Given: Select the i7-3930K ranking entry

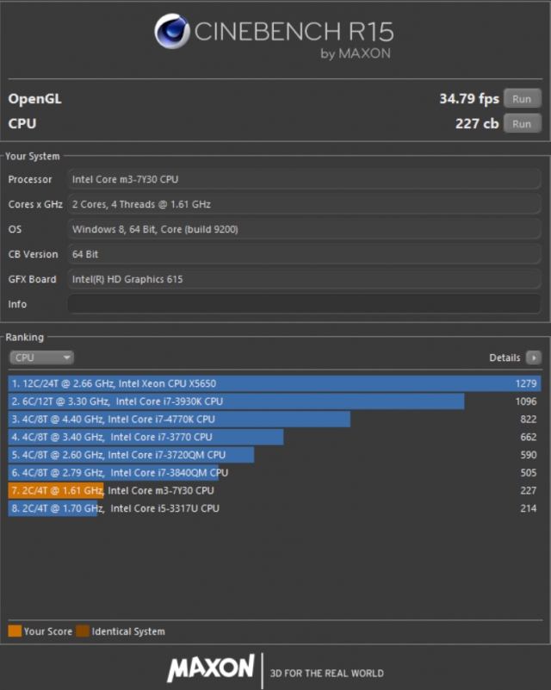Looking at the screenshot, I should (275, 401).
